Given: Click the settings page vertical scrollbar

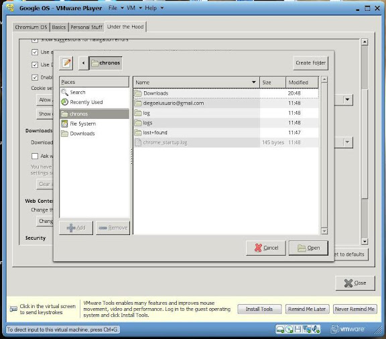Looking at the screenshot, I should point(365,141).
